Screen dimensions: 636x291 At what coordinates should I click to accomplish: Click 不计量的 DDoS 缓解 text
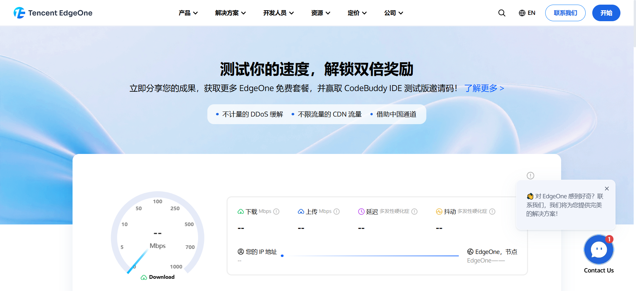coord(253,114)
